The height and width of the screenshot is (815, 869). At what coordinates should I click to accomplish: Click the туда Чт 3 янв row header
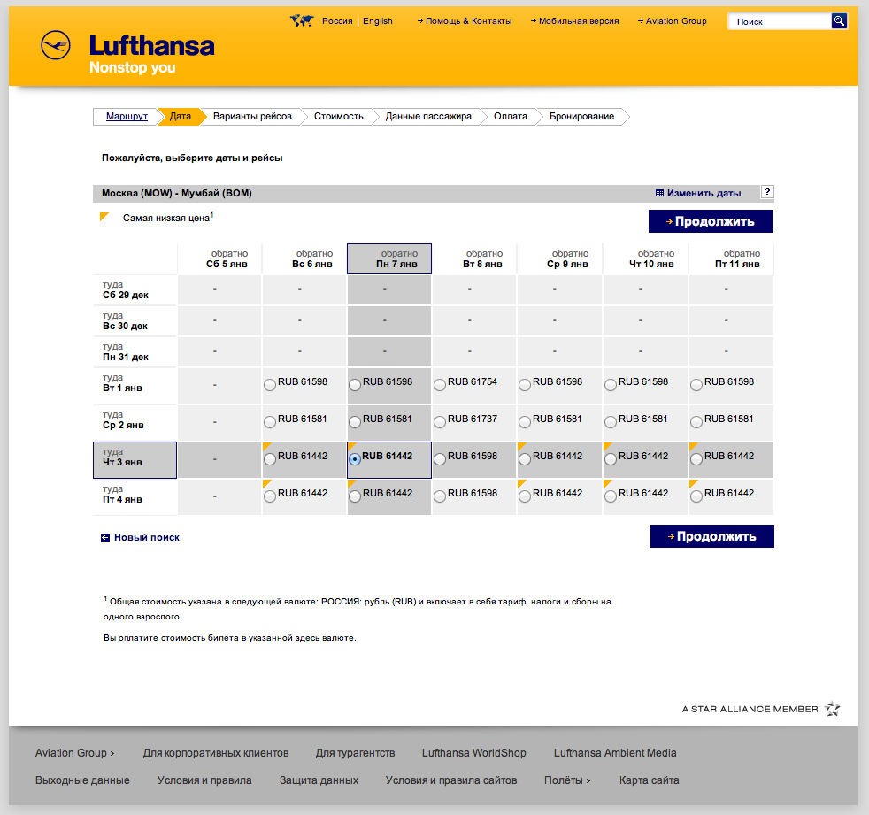135,460
